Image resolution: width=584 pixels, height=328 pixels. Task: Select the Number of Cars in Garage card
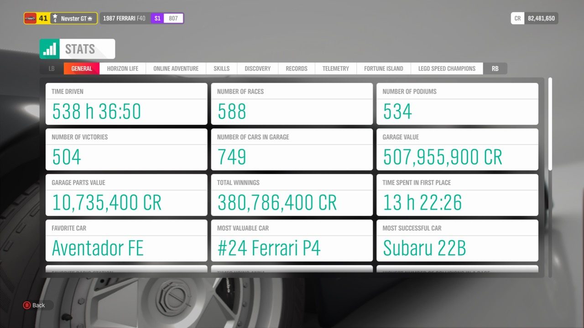(292, 149)
